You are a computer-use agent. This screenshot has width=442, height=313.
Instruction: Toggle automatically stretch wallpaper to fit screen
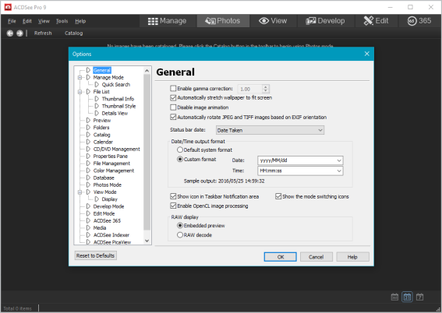(x=173, y=97)
